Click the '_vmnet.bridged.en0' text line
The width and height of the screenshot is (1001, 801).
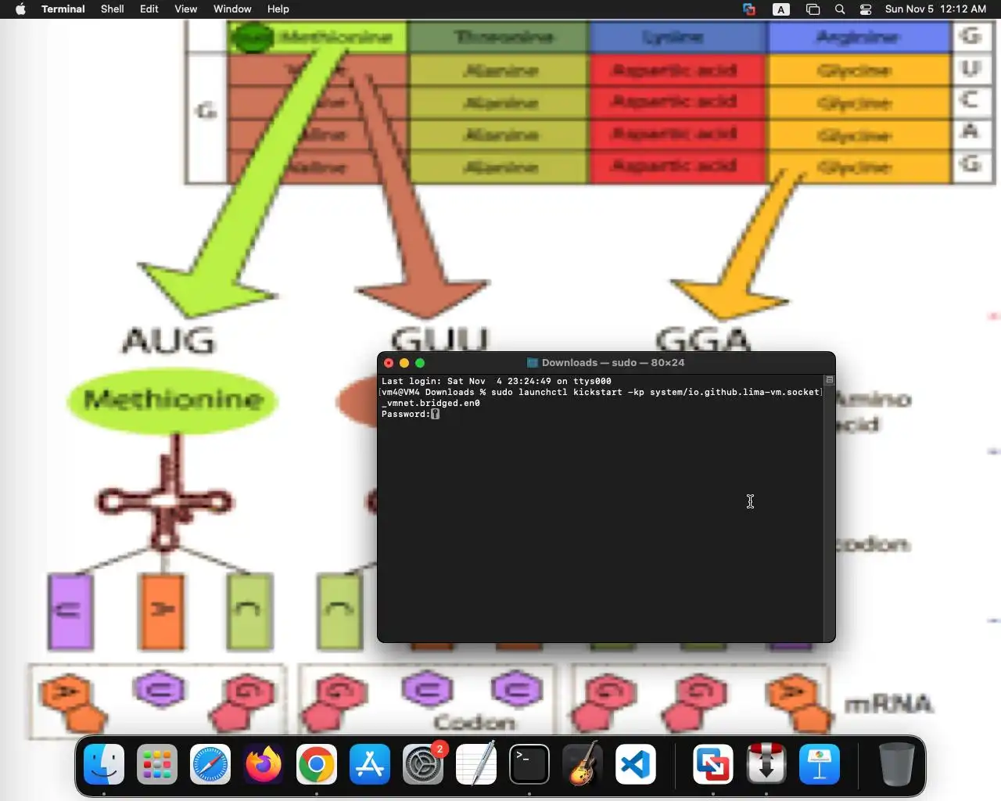pyautogui.click(x=431, y=404)
